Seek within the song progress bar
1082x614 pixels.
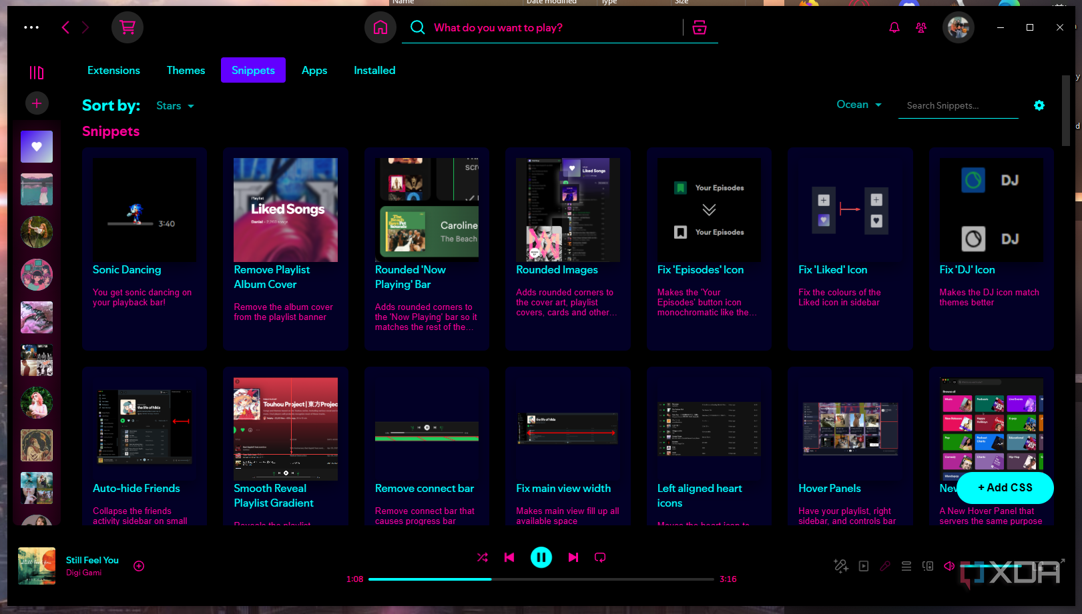[541, 579]
